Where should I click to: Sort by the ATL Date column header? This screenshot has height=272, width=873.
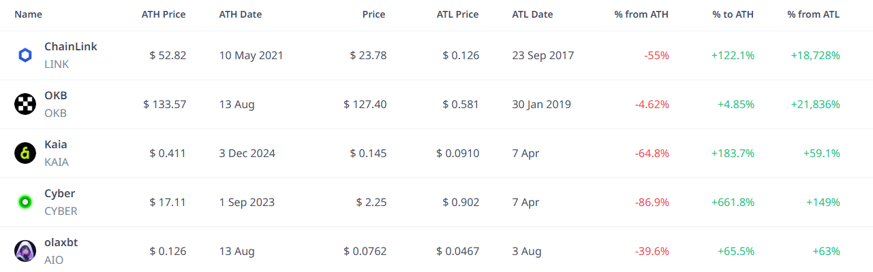[x=533, y=14]
